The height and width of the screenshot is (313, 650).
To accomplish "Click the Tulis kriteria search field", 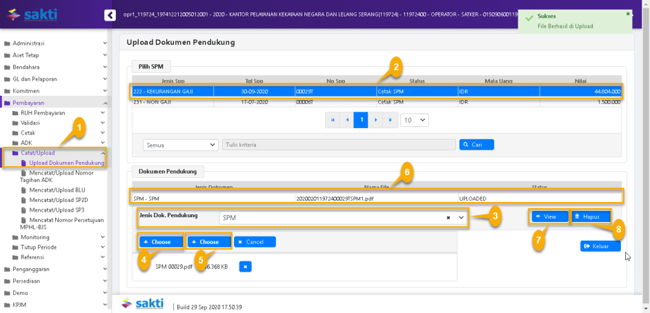I will coord(339,145).
